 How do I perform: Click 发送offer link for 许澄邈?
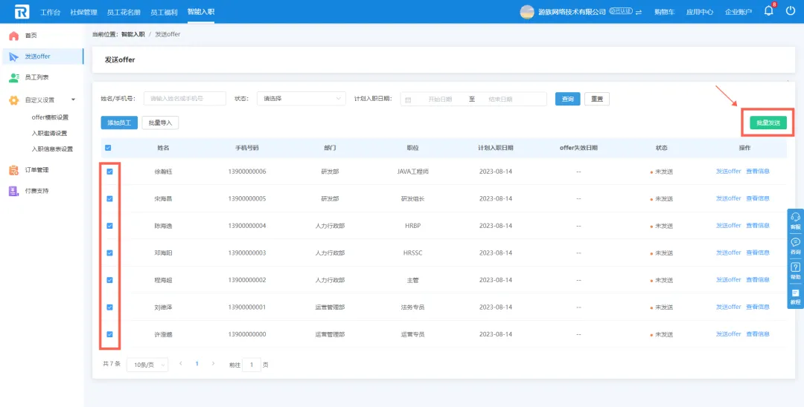(x=729, y=334)
